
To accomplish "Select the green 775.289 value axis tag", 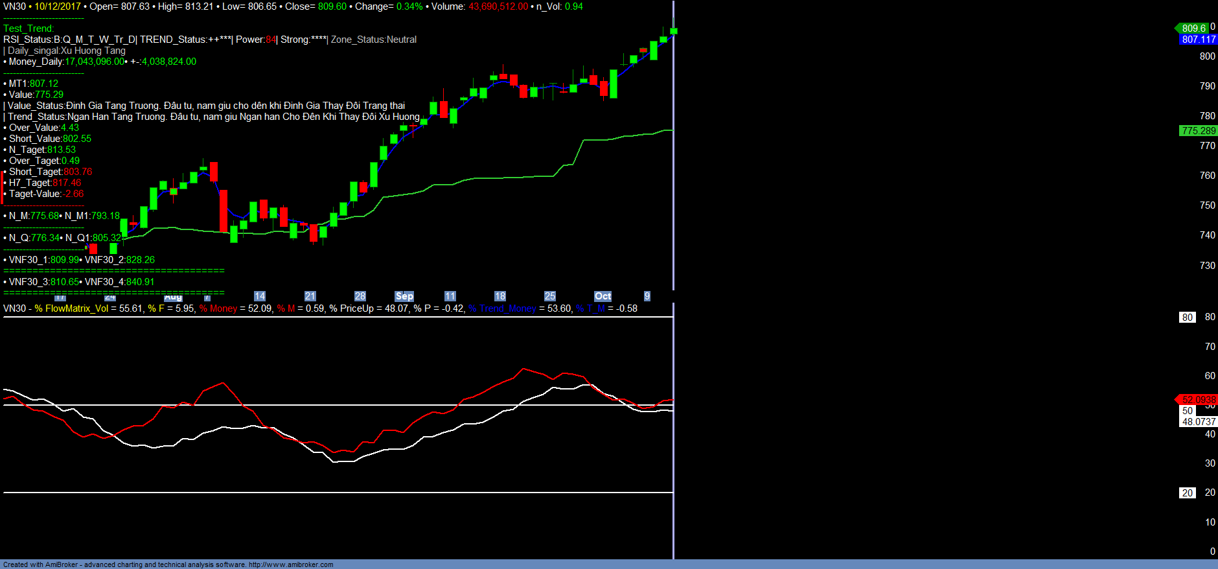I will click(1198, 131).
